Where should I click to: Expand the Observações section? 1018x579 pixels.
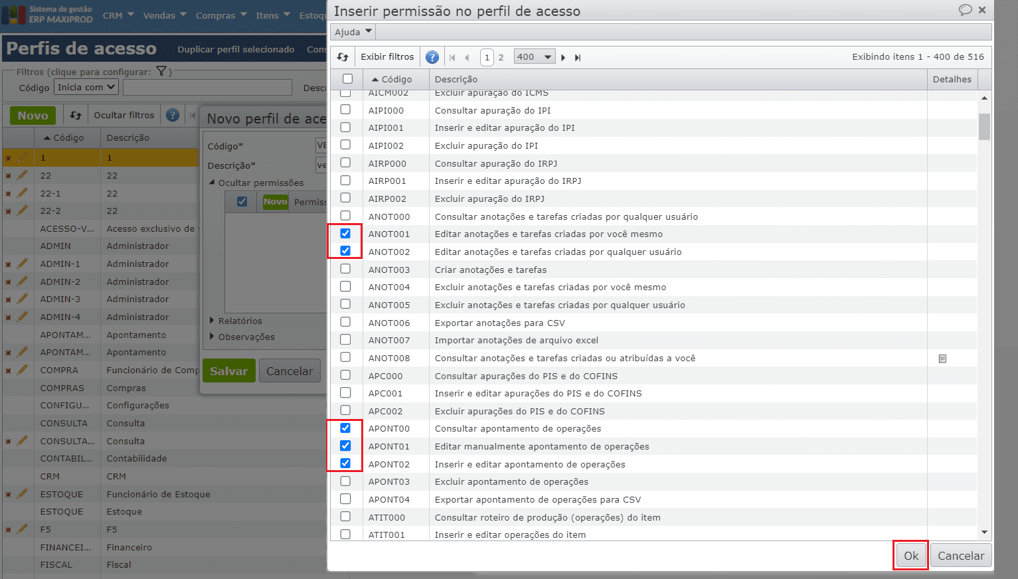[x=242, y=337]
